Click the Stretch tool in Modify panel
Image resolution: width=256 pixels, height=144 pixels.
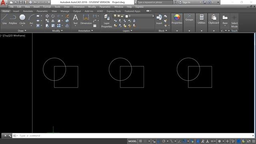(47, 26)
